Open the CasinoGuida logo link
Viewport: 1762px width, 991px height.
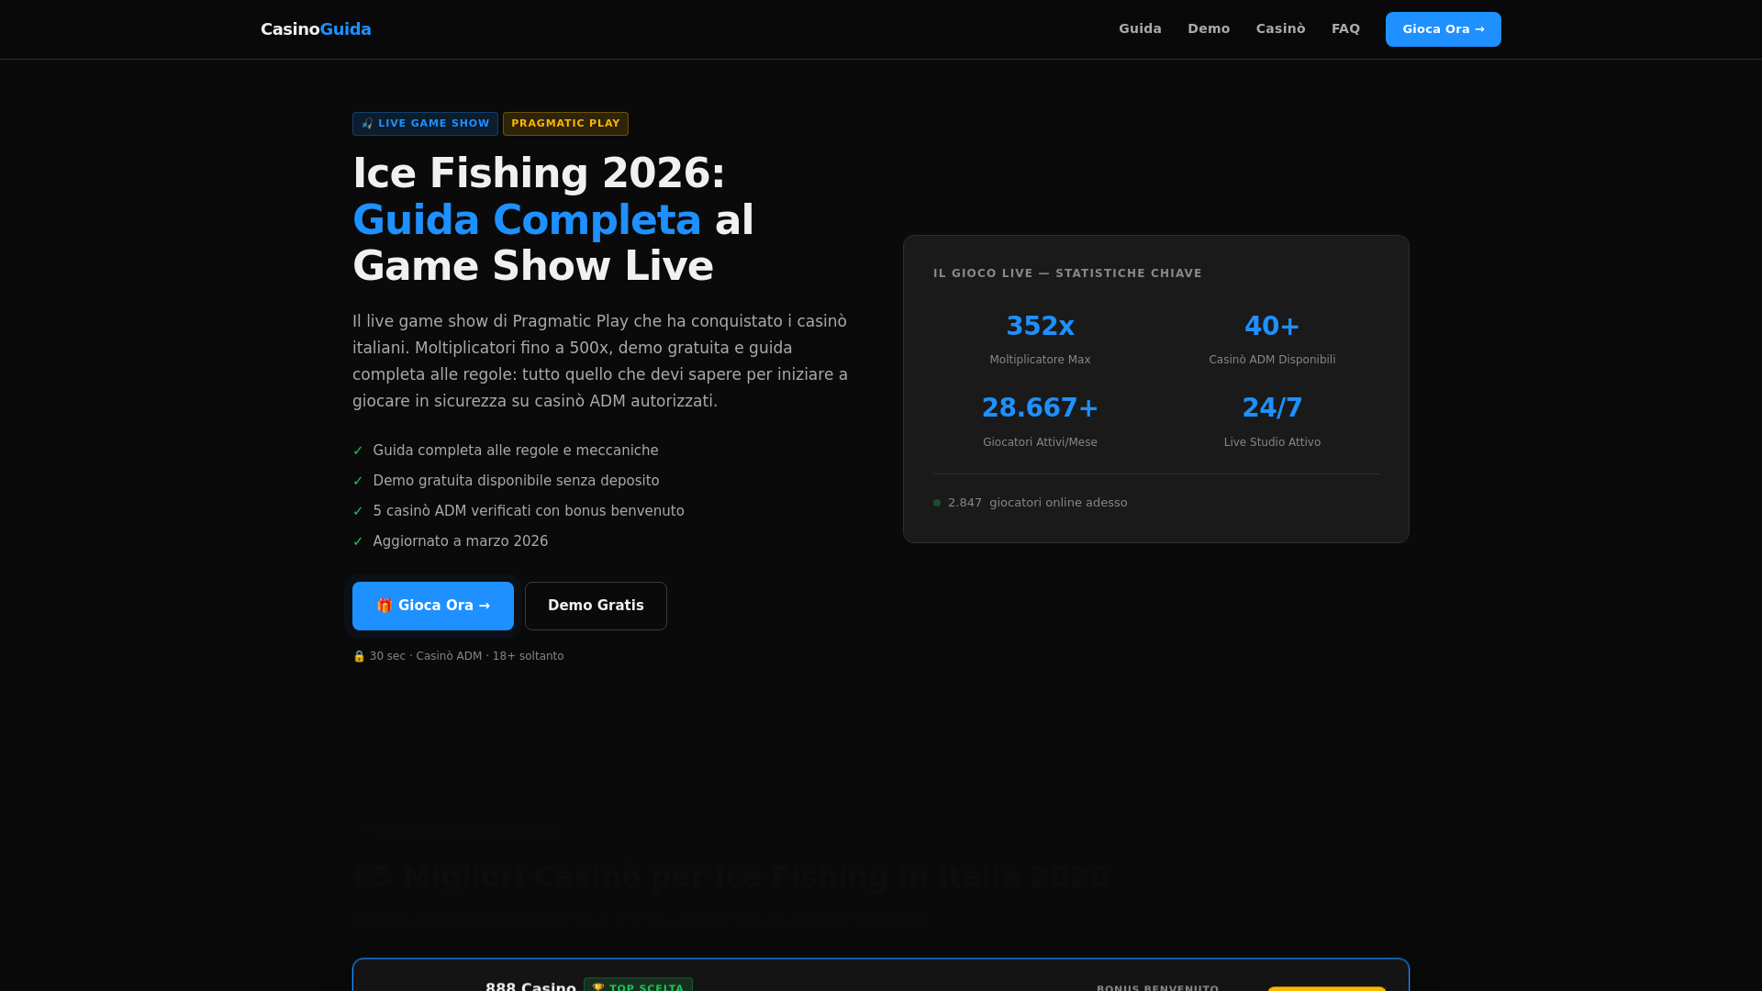click(316, 29)
